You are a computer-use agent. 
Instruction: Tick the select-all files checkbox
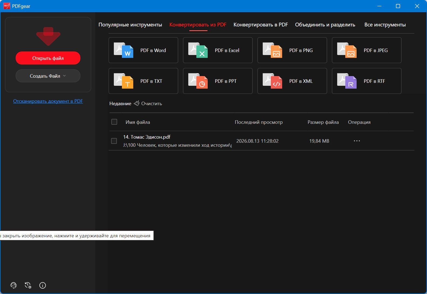coord(114,122)
